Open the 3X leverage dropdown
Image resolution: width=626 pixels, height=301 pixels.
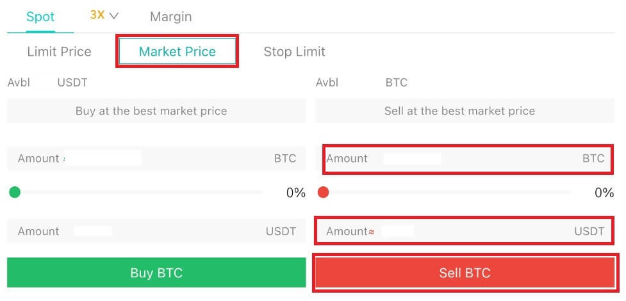104,15
